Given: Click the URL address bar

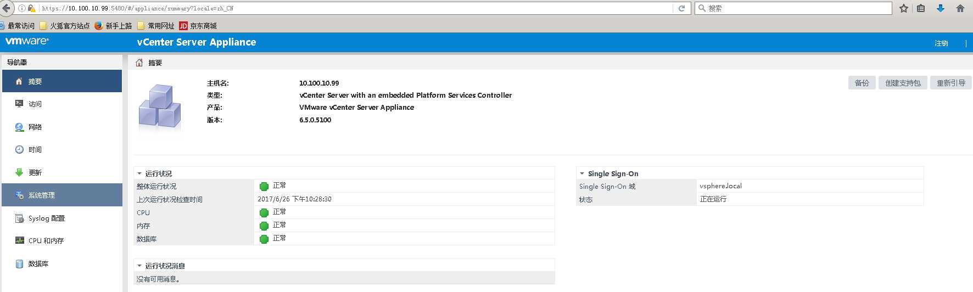Looking at the screenshot, I should pos(357,8).
